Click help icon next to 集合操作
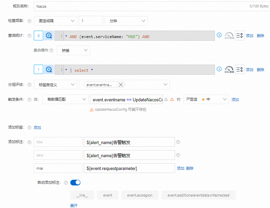Viewport: 270px width, 208px height. [51, 50]
